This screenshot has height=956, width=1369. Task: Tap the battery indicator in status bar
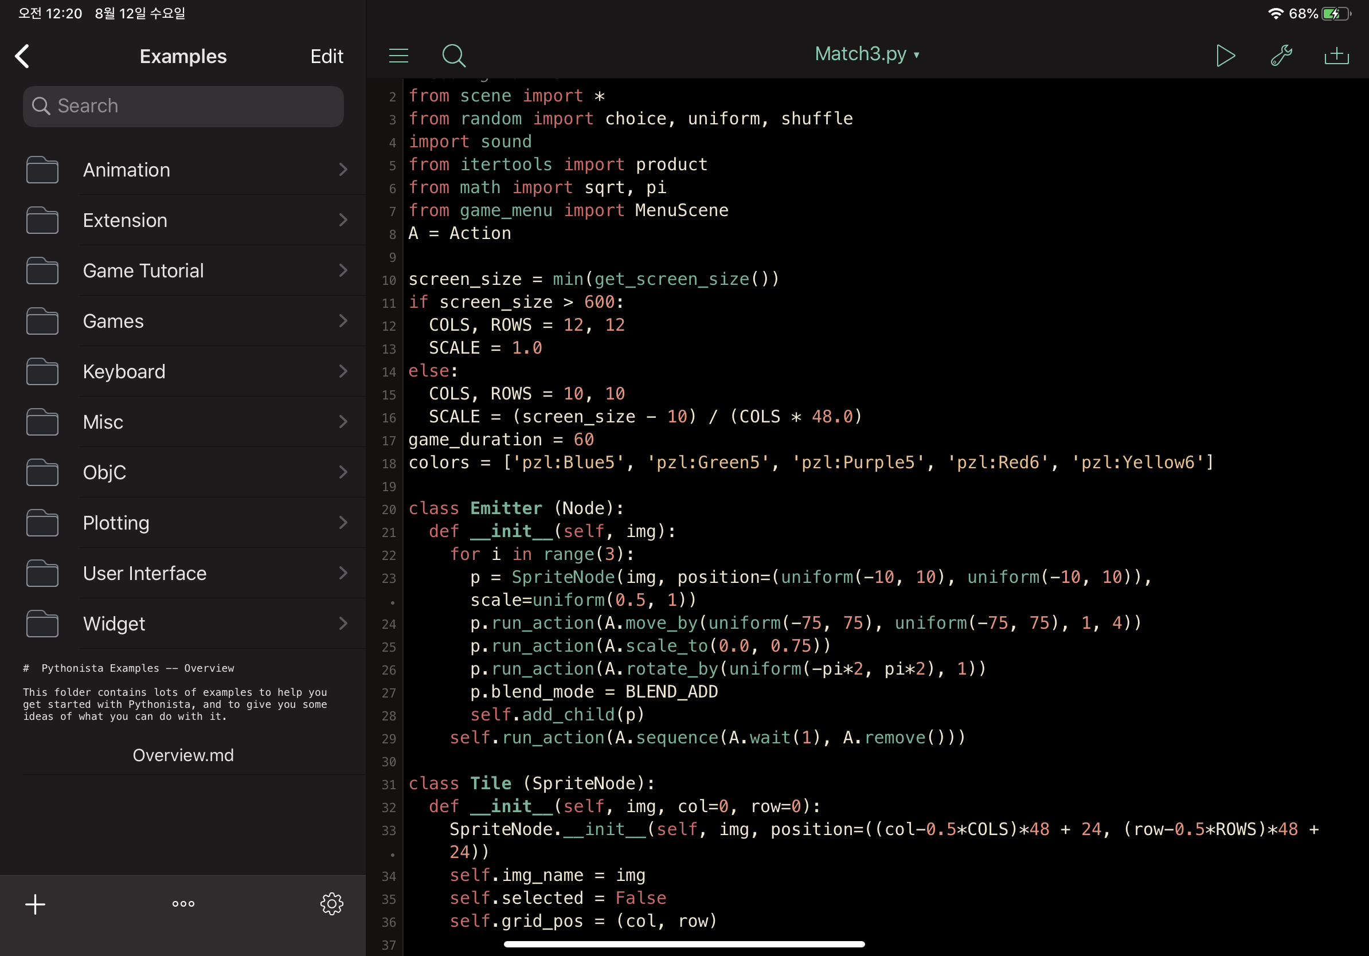1335,14
